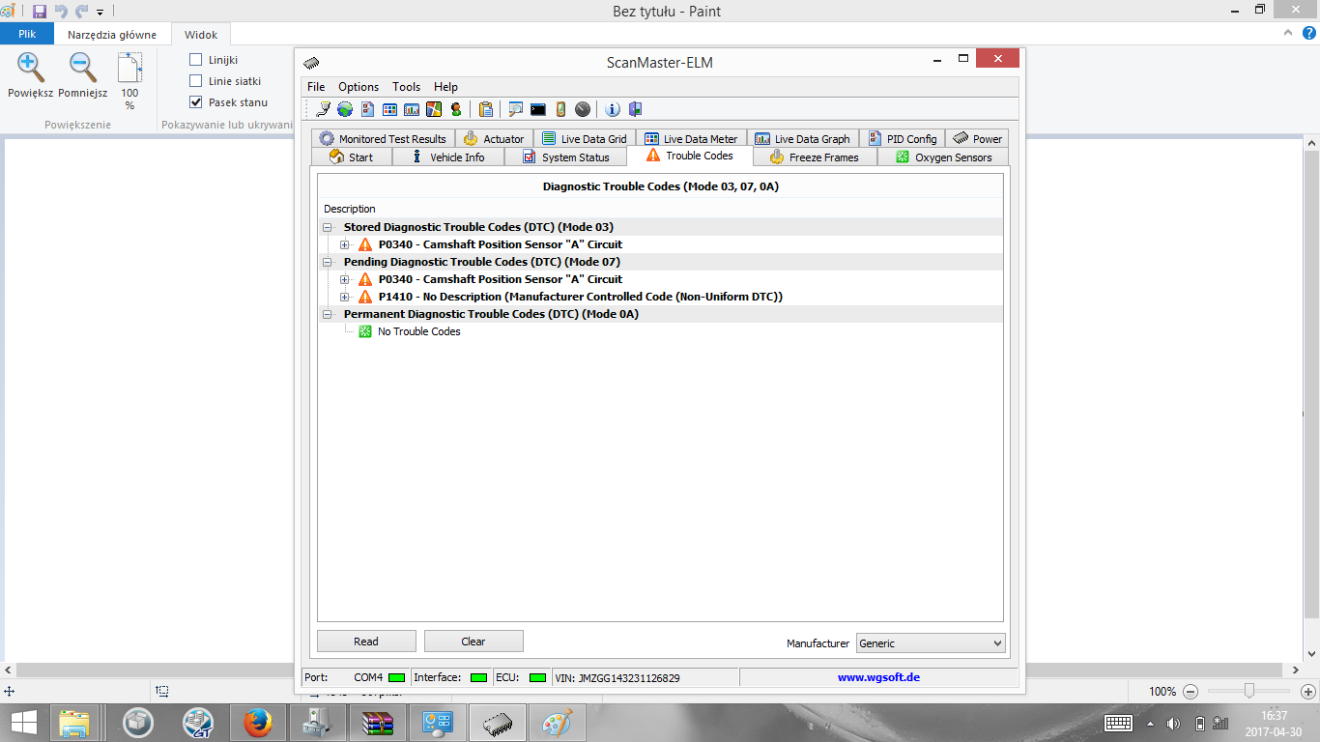The width and height of the screenshot is (1320, 742).
Task: Click the globe icon in ScanMaster toolbar
Action: point(344,109)
